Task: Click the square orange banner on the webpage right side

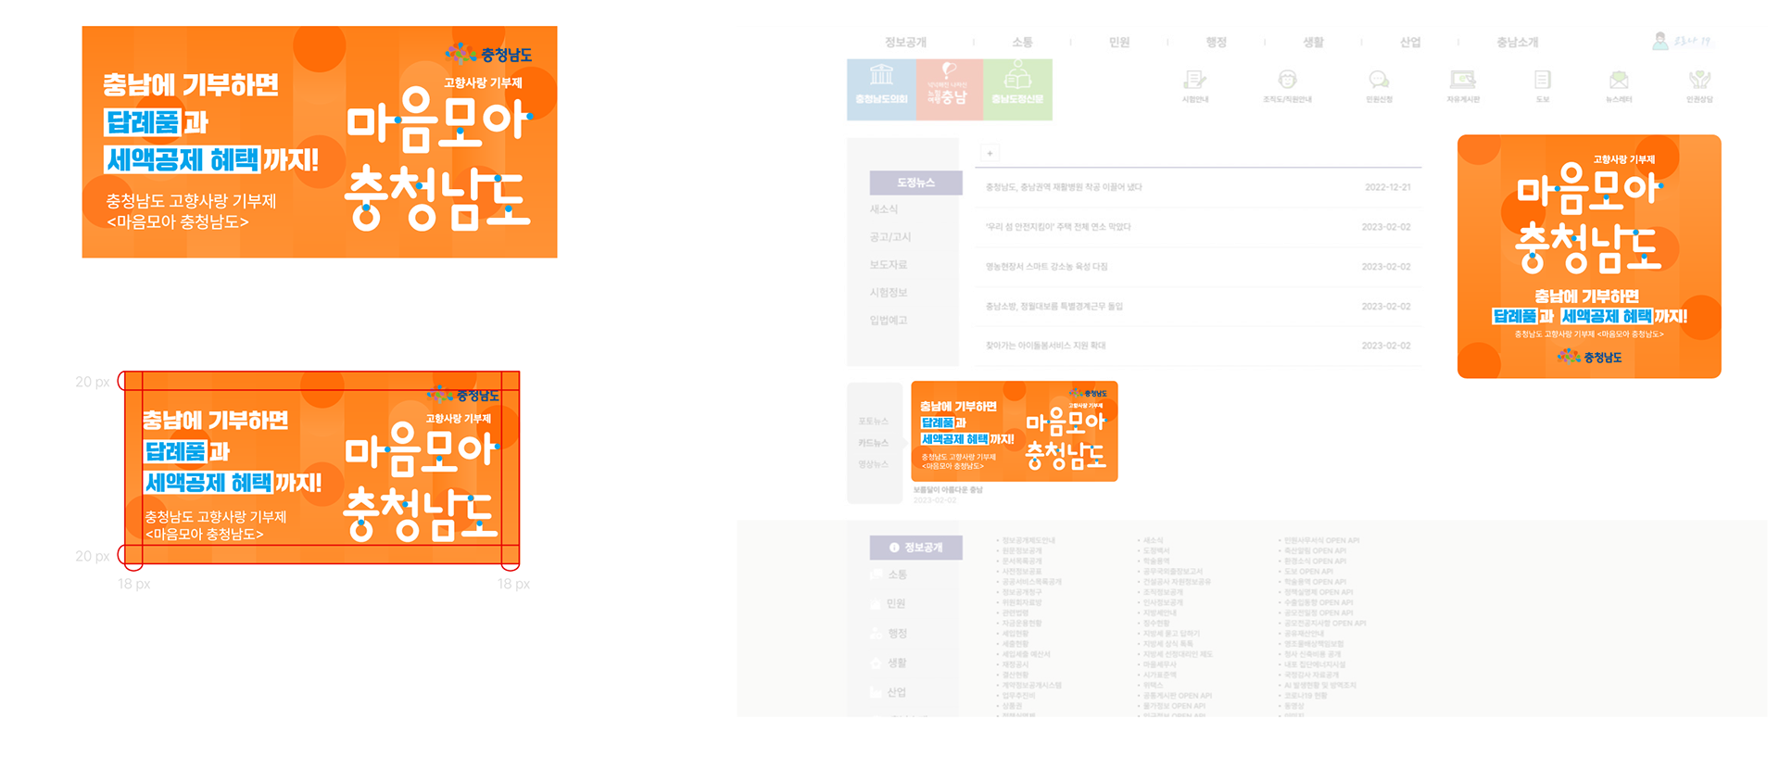Action: tap(1589, 257)
